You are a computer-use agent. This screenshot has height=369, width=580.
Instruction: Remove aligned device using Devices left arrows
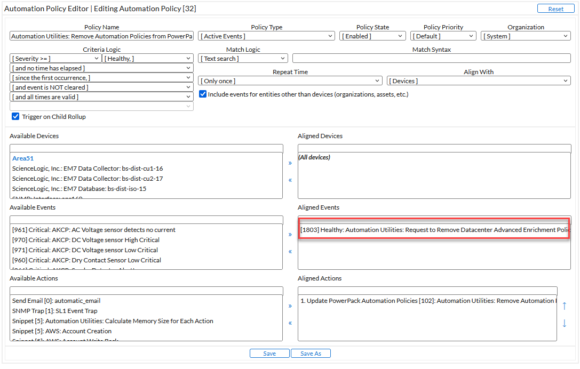(x=290, y=180)
